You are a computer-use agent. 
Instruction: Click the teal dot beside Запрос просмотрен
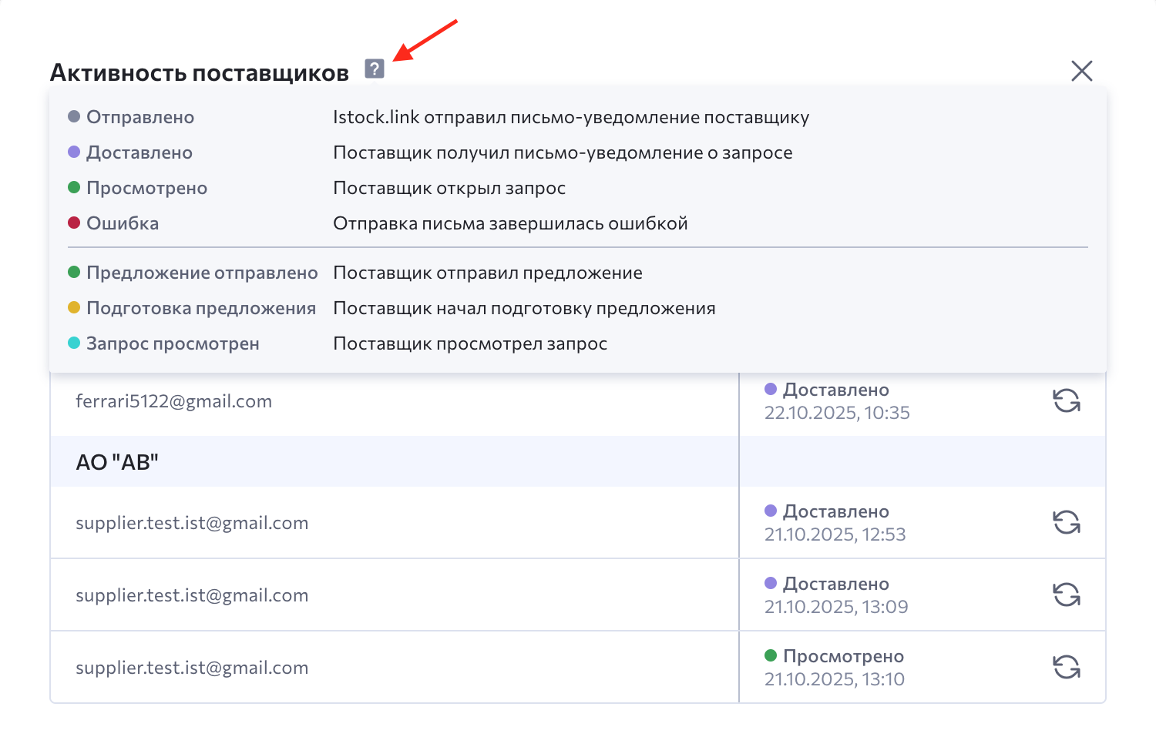coord(74,343)
